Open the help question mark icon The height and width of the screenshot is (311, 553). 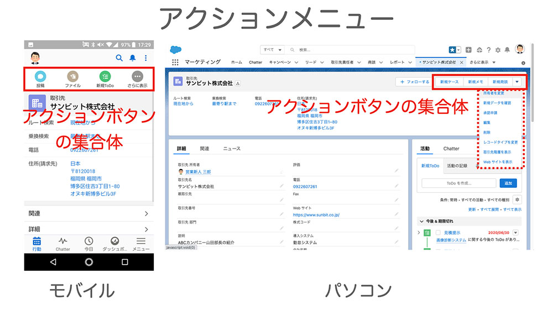pyautogui.click(x=488, y=50)
